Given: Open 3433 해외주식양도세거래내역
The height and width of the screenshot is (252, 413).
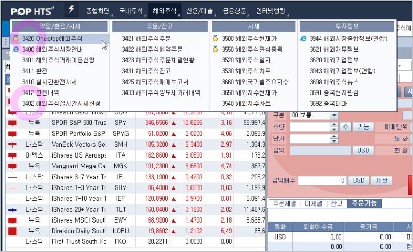Looking at the screenshot, I should coord(161,92).
